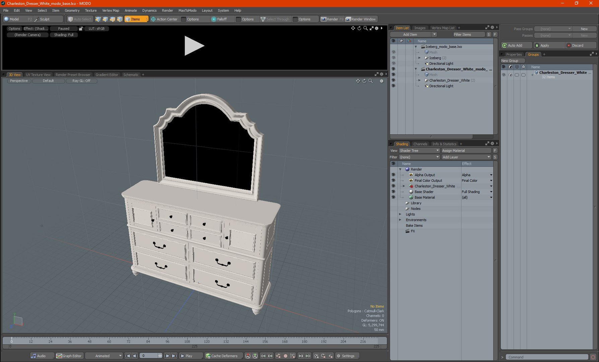Expand the Lights node in Shader Tree
This screenshot has height=362, width=599.
[400, 214]
